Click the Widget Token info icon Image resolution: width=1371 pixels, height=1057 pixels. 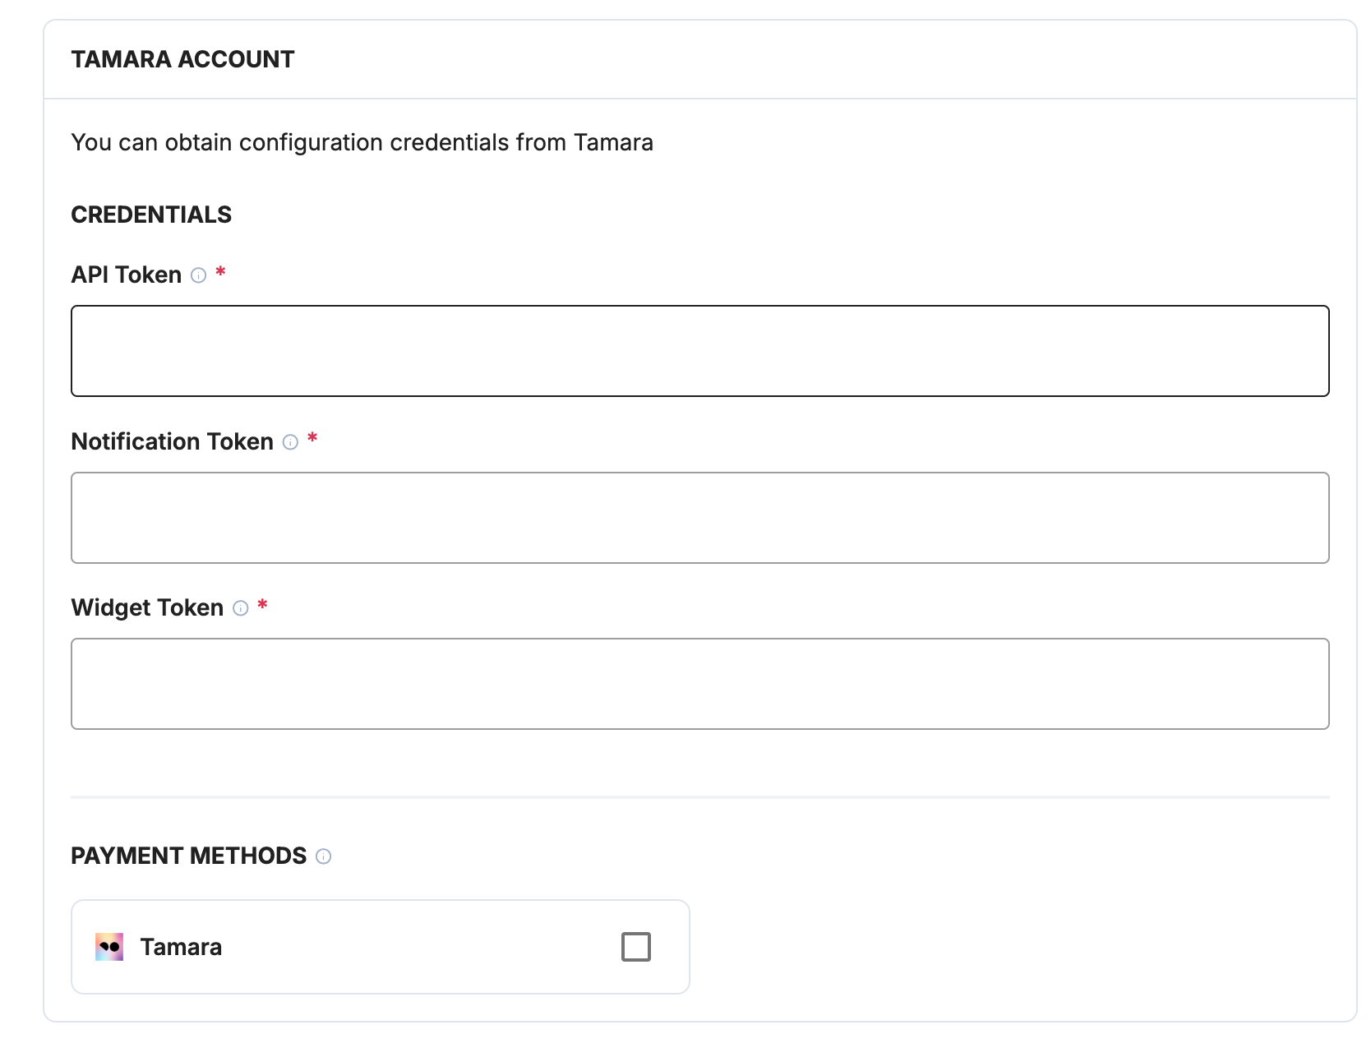pos(240,608)
